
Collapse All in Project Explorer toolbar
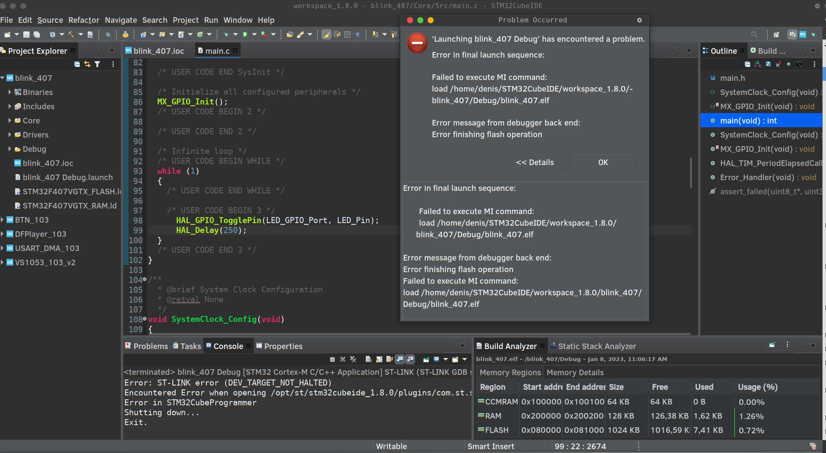77,64
